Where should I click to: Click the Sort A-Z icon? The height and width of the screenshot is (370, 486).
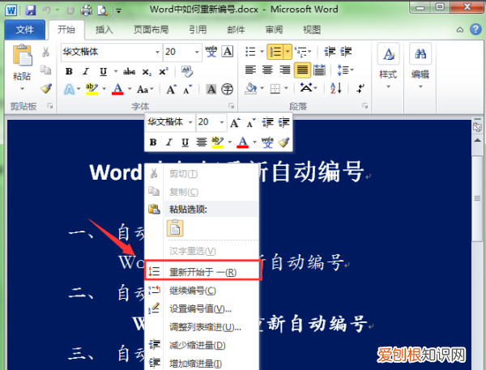336,88
